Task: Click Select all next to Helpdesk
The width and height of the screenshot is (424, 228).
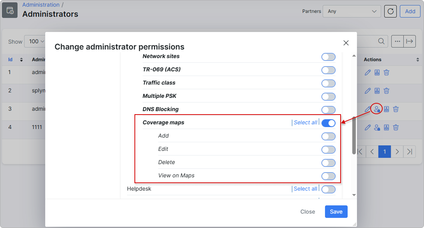Action: [x=305, y=189]
